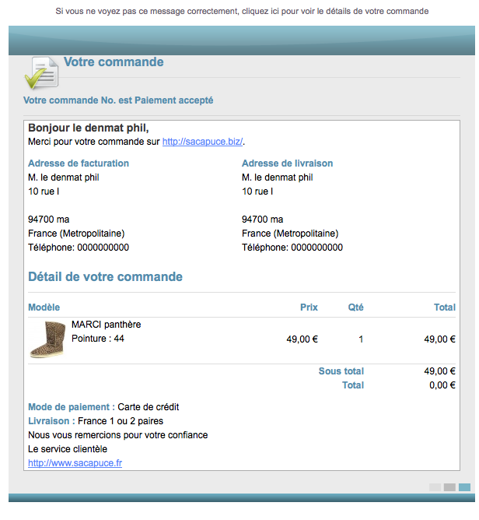Click 'France (Metropolitaine)' in billing address

(x=76, y=234)
